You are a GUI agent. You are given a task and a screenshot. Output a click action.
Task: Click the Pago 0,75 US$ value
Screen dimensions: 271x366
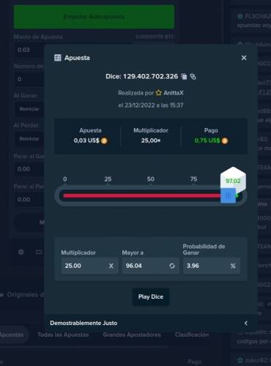(207, 141)
